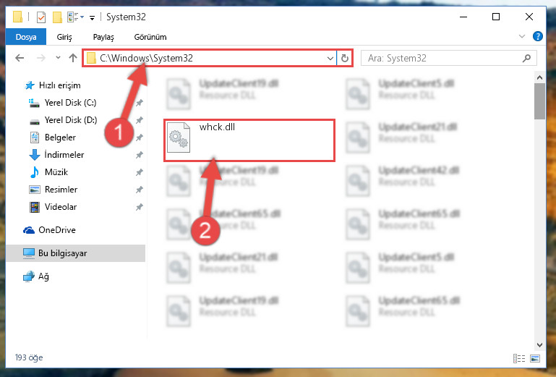Unpin Belgeler using its pin icon
The width and height of the screenshot is (556, 377).
[140, 137]
